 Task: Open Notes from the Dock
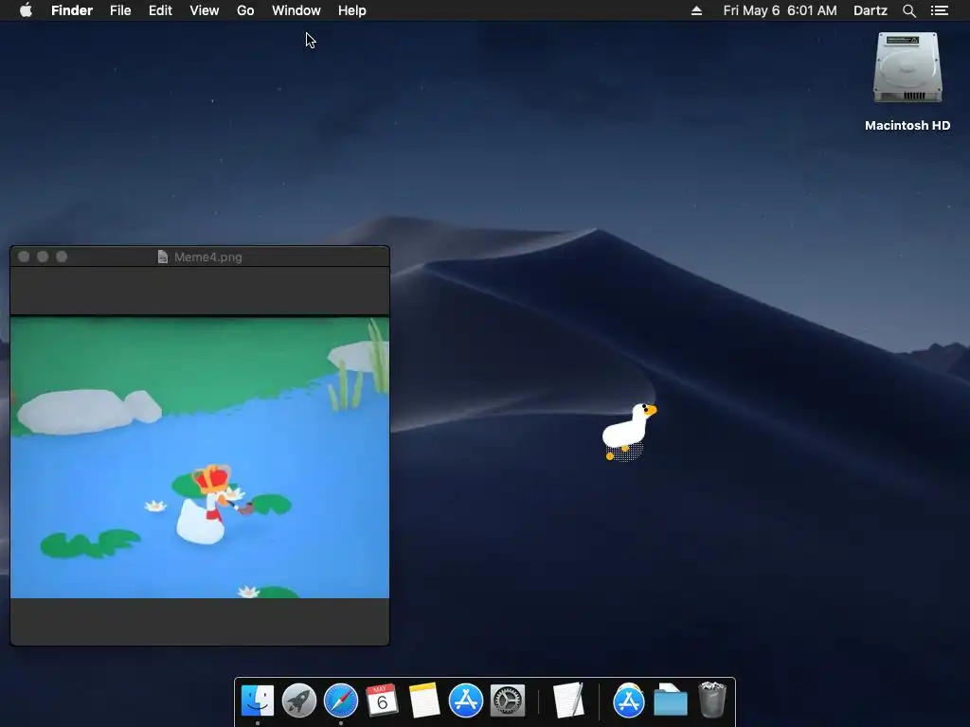[x=423, y=700]
